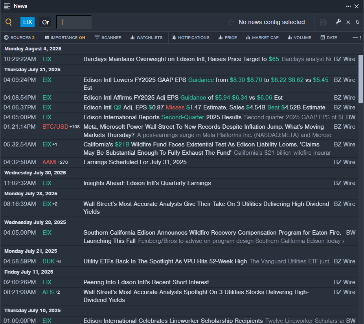Close the News panel with X
Viewport: 364px width, 324px height.
pos(357,6)
